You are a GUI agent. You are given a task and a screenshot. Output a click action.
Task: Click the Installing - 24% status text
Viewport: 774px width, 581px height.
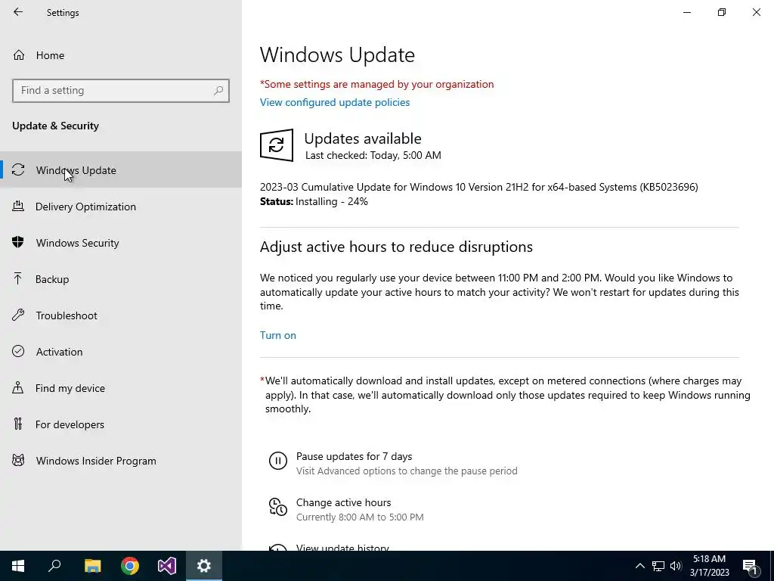332,201
